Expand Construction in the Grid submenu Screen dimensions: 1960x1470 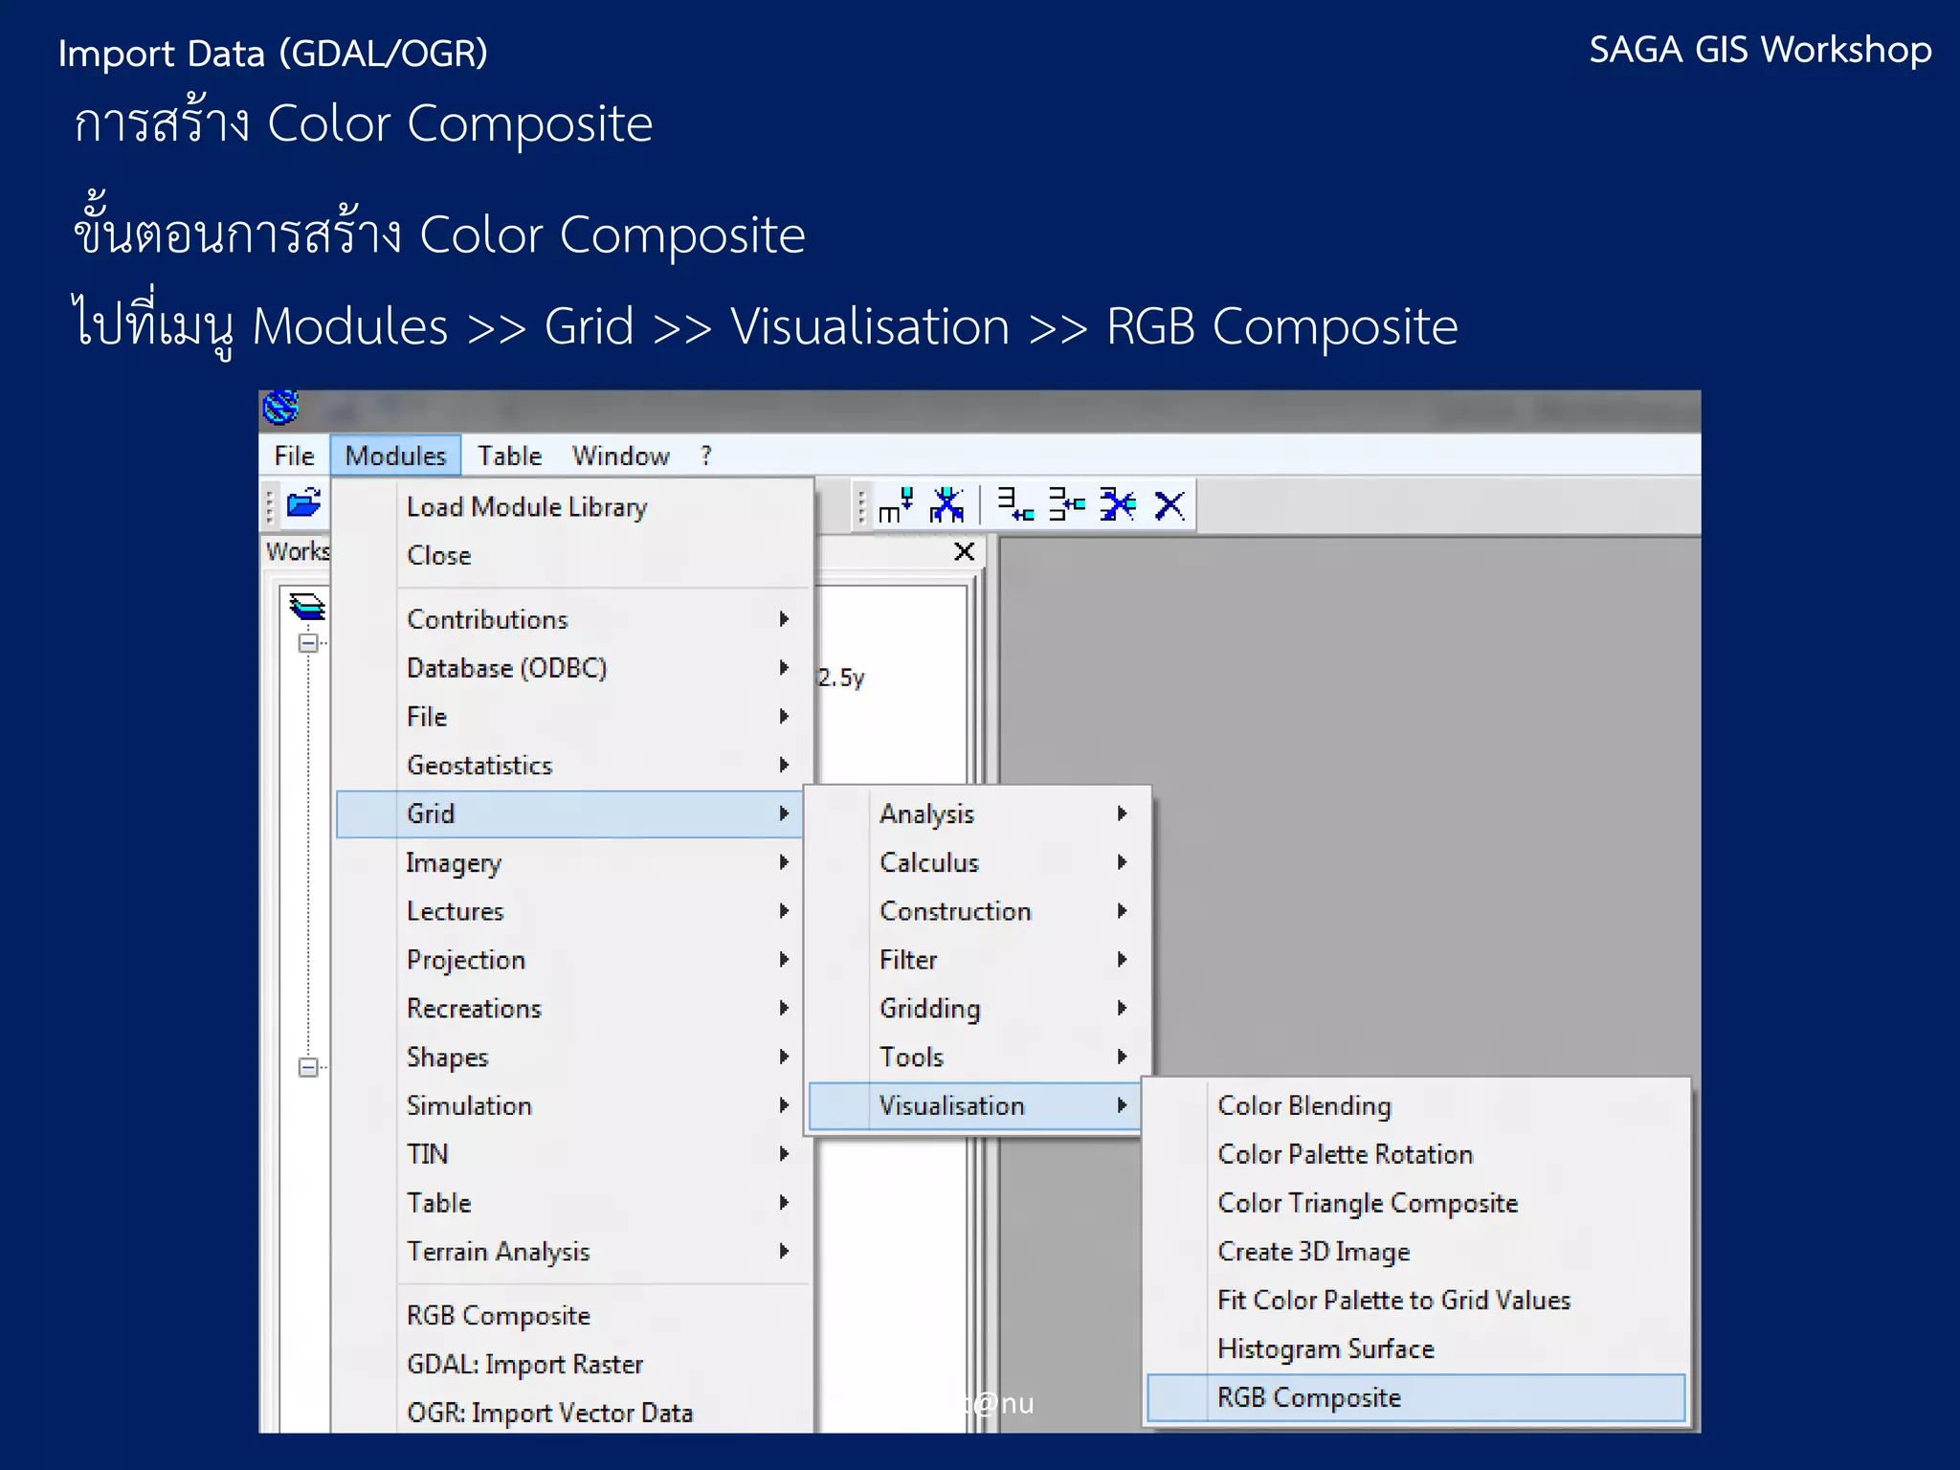click(x=976, y=911)
